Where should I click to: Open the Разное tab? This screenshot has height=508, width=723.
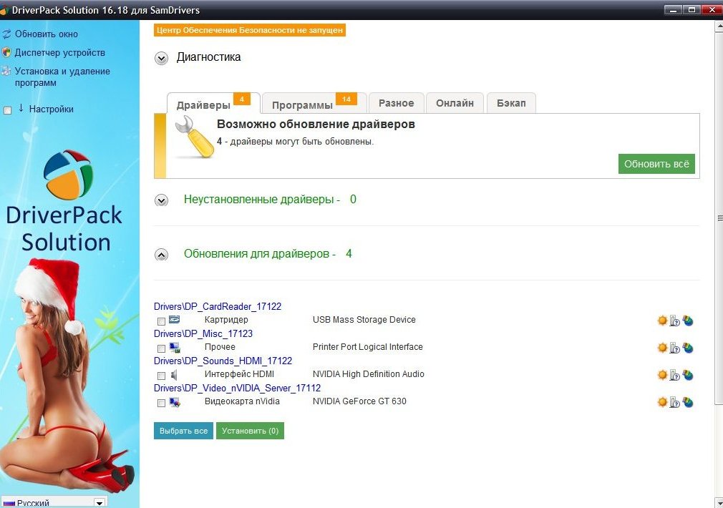tap(396, 103)
